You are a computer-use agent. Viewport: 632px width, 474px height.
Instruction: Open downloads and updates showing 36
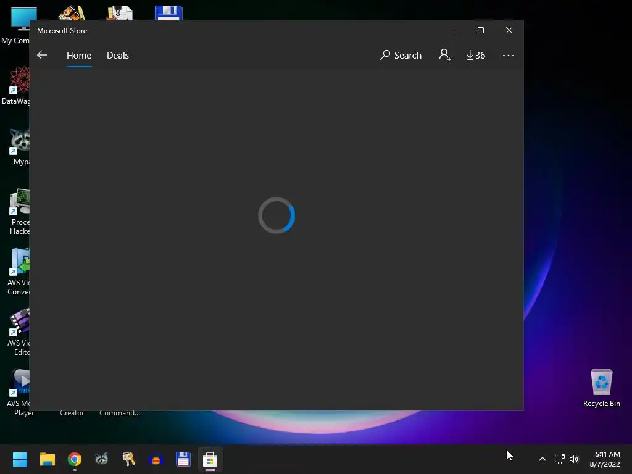476,55
